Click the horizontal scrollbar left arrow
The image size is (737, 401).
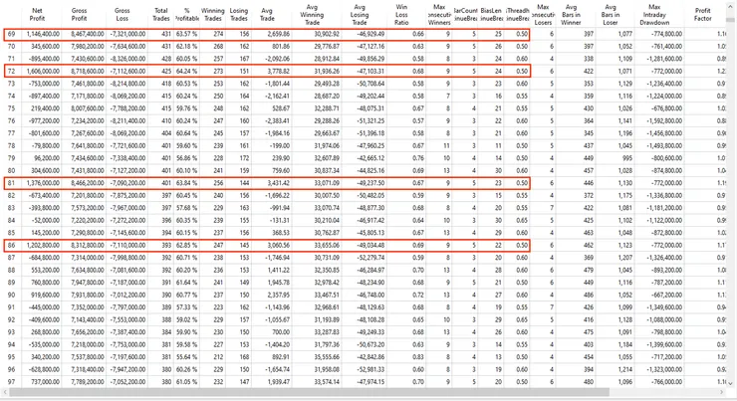pos(4,392)
